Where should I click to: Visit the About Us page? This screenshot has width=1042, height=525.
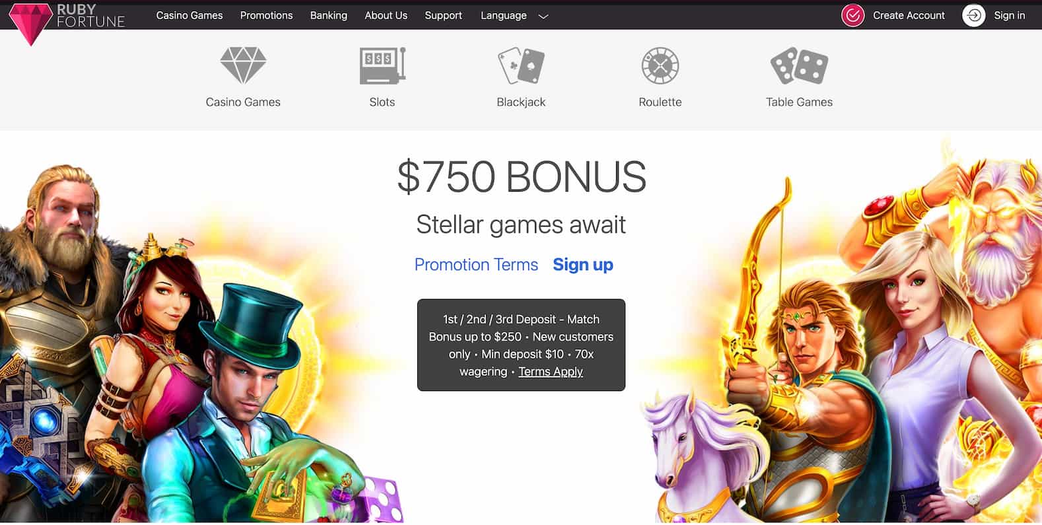(386, 15)
